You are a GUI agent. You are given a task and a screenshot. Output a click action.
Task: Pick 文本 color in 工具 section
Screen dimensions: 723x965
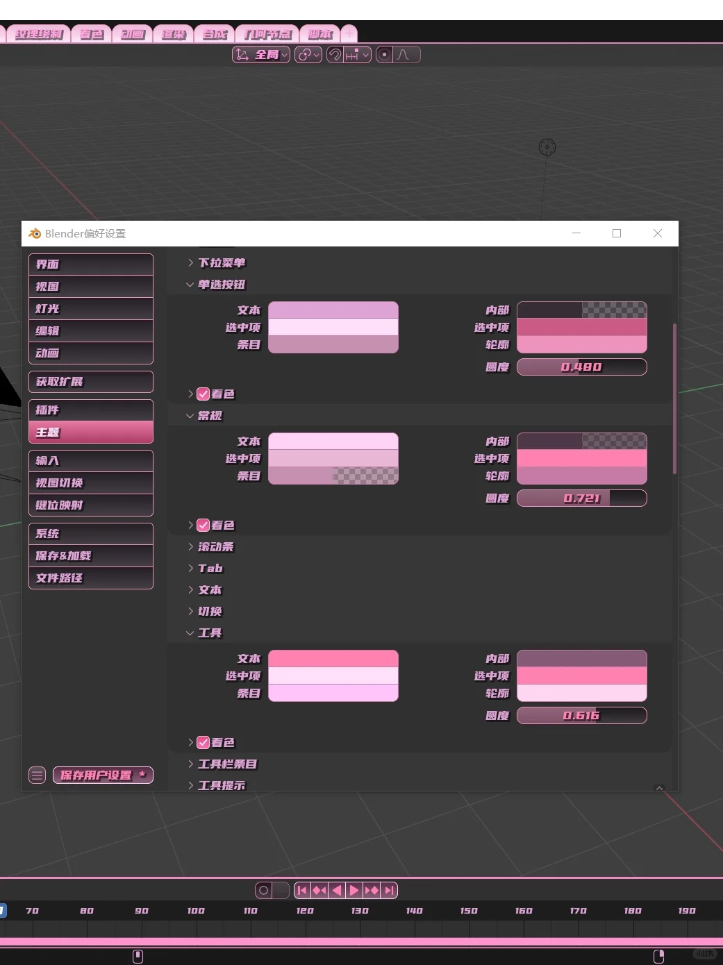coord(333,659)
